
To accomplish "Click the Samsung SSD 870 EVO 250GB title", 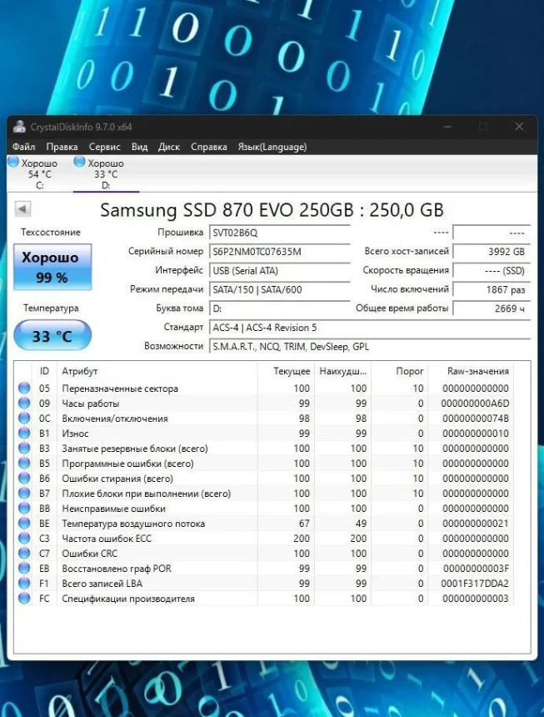I will [x=272, y=210].
